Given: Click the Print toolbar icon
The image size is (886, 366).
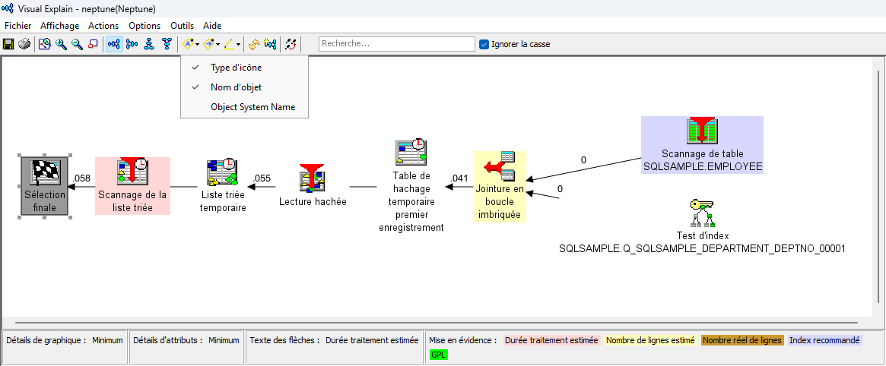Looking at the screenshot, I should pyautogui.click(x=24, y=44).
